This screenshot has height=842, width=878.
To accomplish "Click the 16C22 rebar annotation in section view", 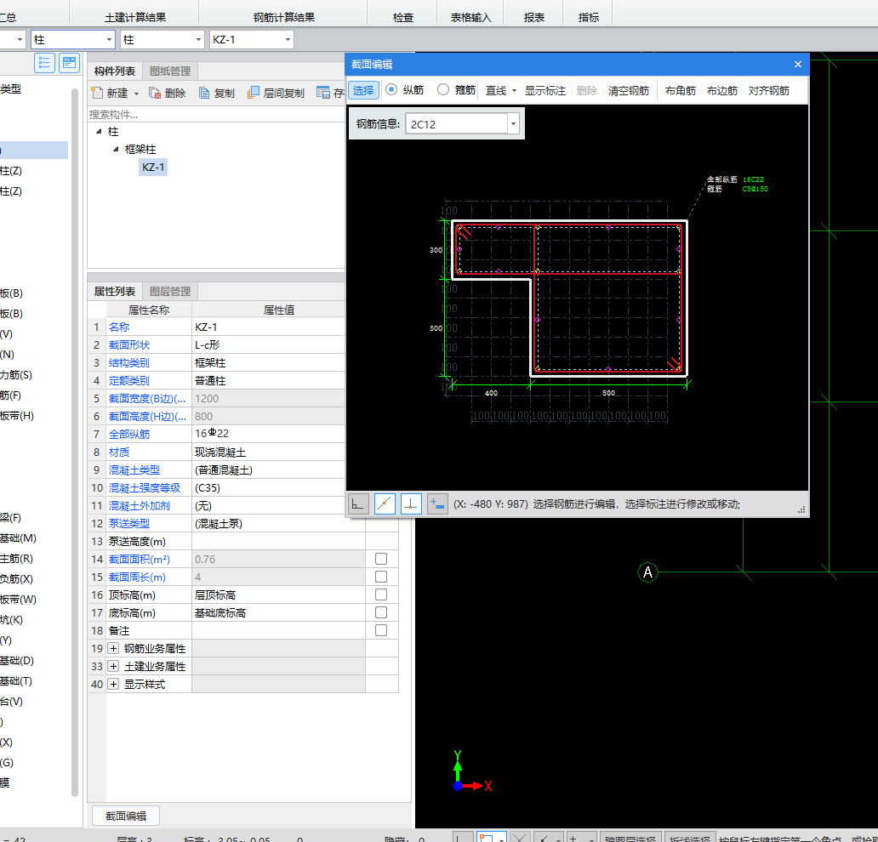I will click(x=753, y=179).
